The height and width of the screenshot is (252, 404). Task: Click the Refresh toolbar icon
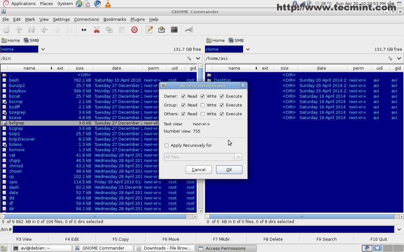6,30
